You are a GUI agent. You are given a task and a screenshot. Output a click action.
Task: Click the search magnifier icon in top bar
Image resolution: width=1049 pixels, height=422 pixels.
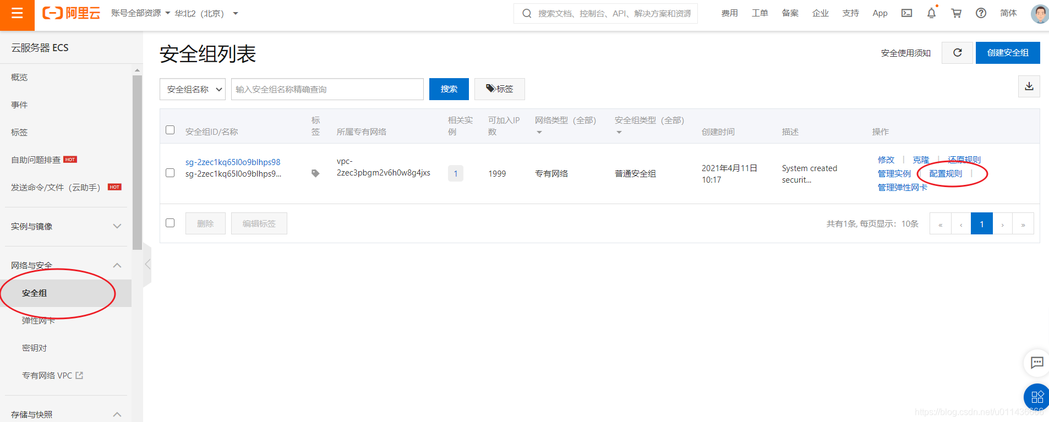pos(527,13)
